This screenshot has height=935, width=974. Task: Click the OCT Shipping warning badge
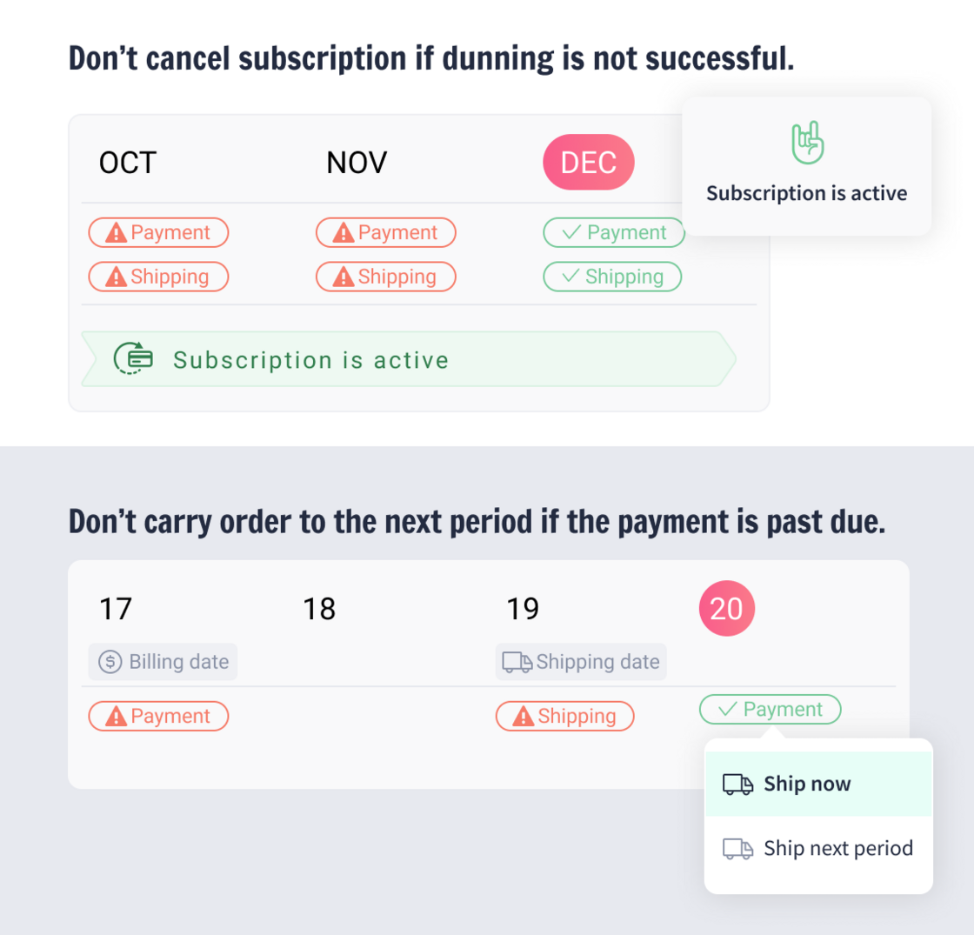158,277
